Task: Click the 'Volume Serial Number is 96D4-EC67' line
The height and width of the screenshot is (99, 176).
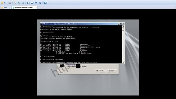Action: tap(58, 38)
